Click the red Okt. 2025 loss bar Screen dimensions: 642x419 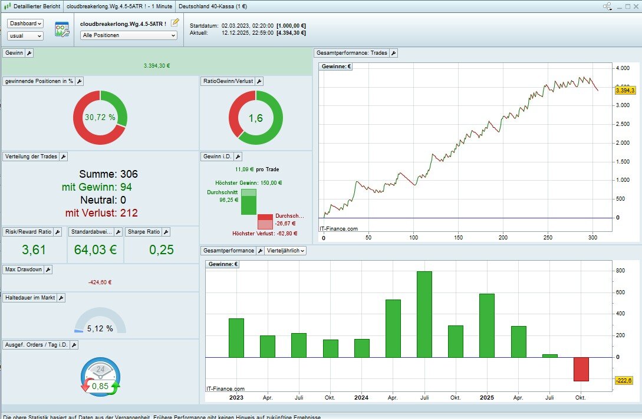581,369
